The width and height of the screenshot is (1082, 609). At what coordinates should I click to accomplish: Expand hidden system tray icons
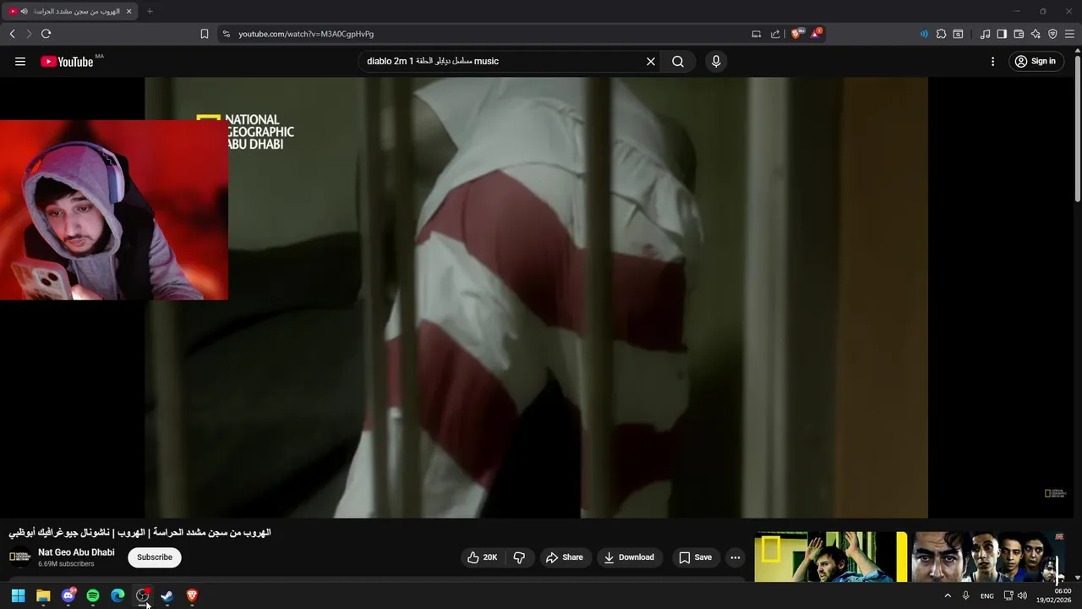coord(947,595)
